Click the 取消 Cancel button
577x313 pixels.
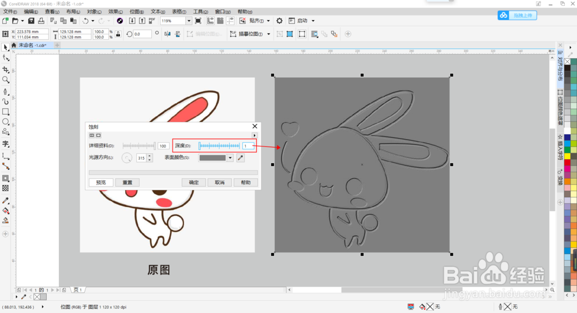pyautogui.click(x=220, y=182)
